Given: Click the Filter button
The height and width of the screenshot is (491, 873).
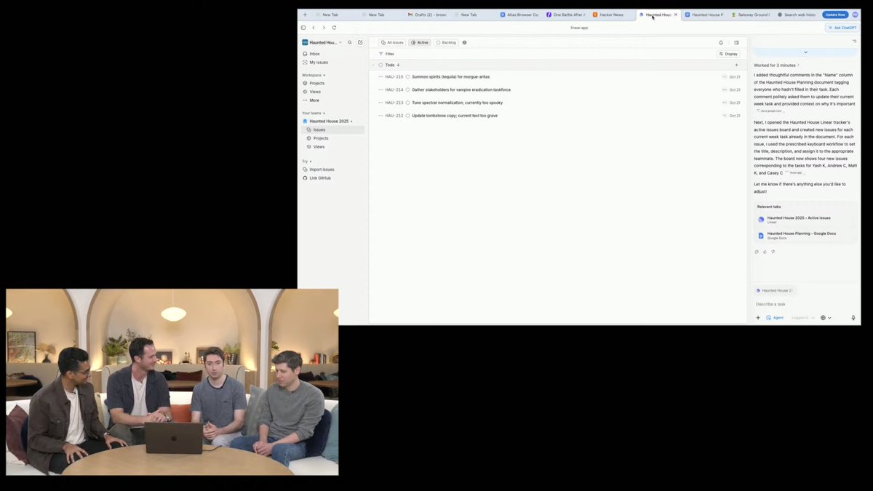Looking at the screenshot, I should coord(386,54).
